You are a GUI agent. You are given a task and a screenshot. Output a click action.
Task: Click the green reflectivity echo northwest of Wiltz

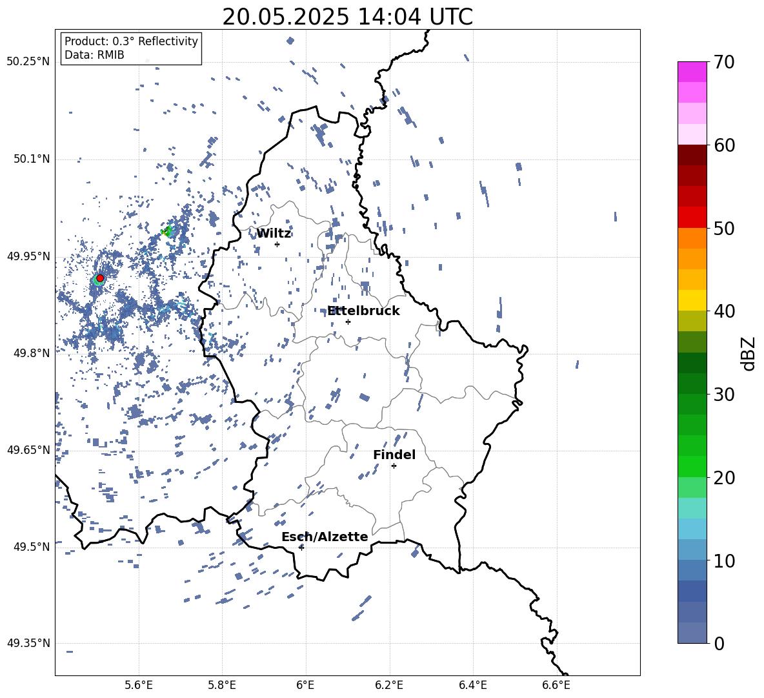point(167,232)
